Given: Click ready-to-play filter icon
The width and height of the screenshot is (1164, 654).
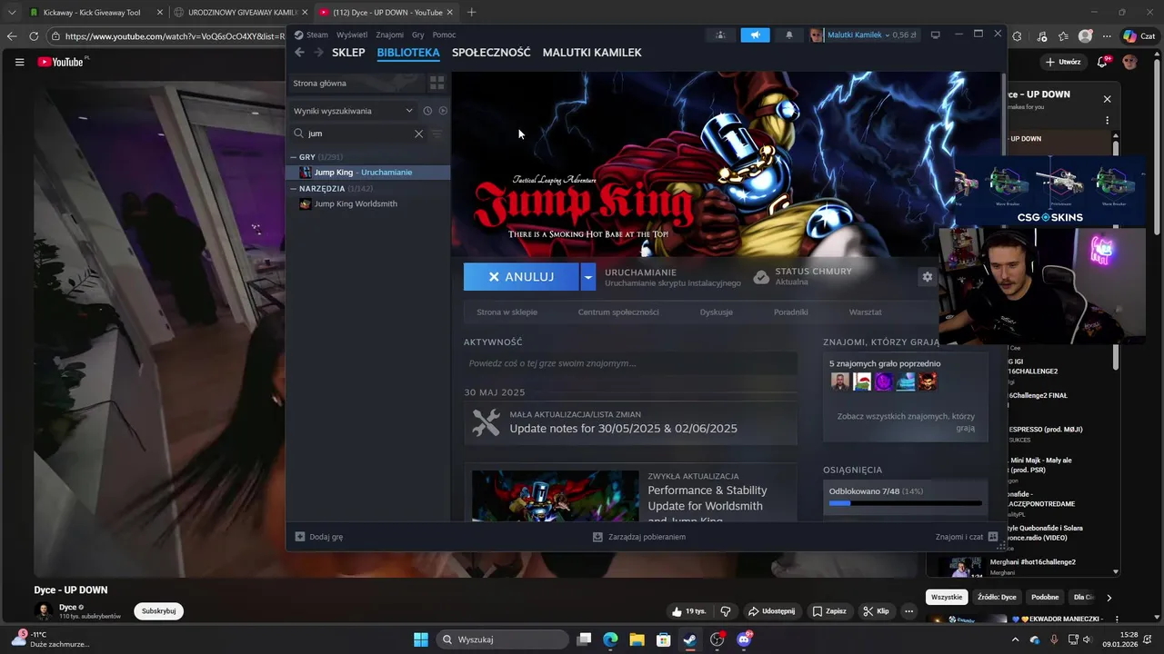Looking at the screenshot, I should 443,111.
